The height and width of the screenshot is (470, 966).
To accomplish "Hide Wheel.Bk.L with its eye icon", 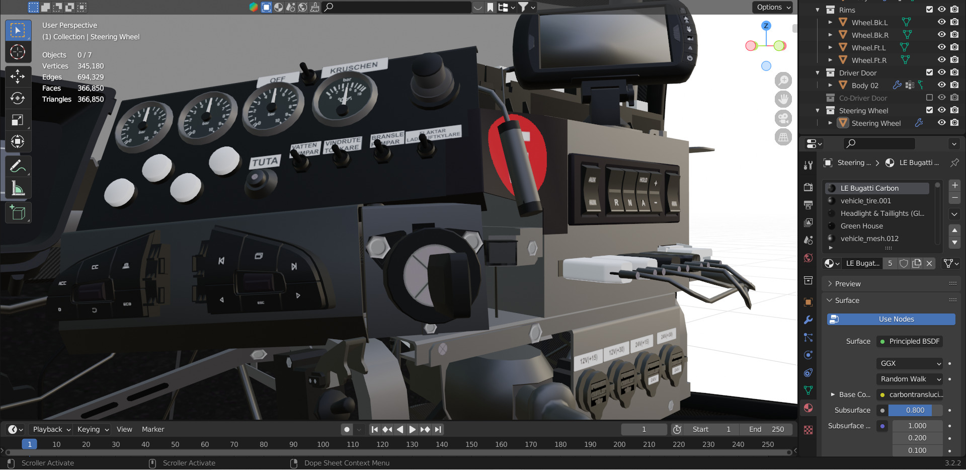I will click(942, 22).
